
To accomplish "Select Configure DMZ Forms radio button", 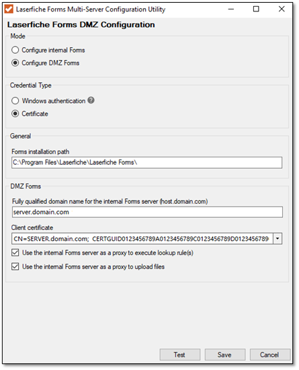I will coord(15,63).
